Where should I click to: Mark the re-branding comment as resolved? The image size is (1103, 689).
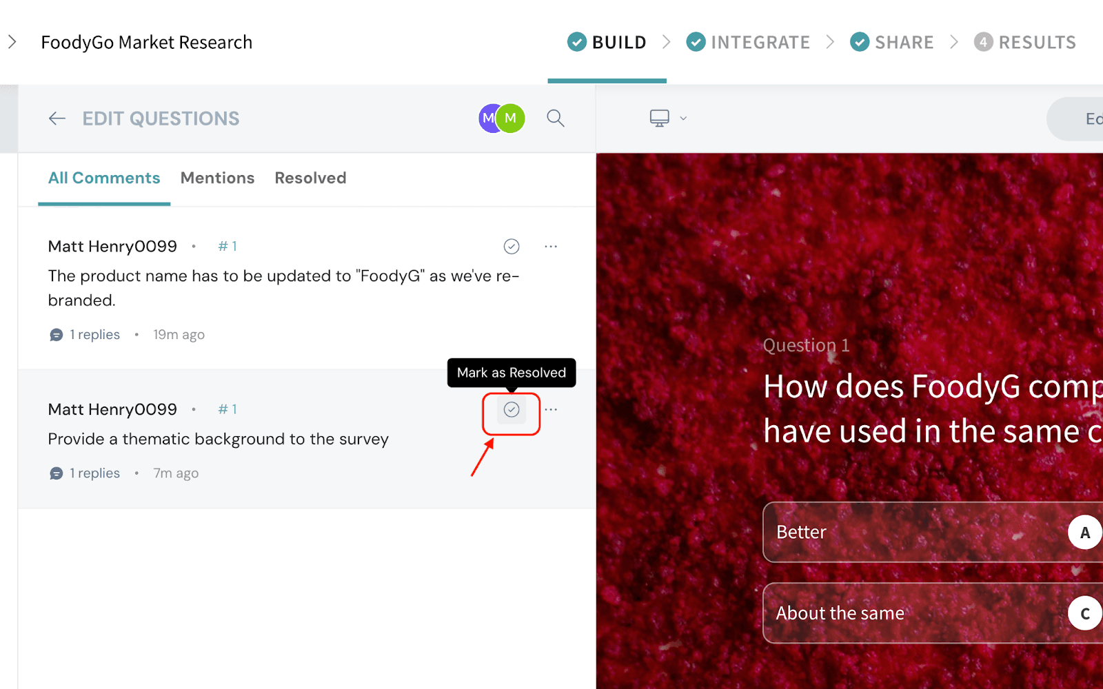coord(511,247)
